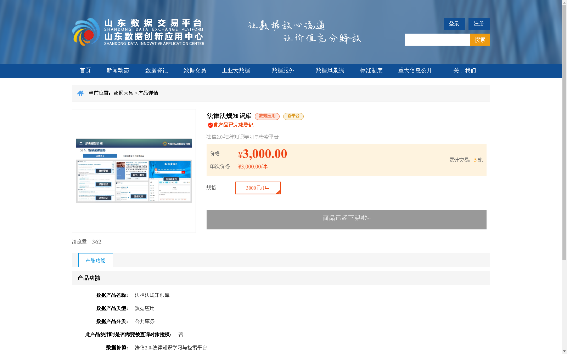Click the 浏览量 362 view count
This screenshot has width=567, height=354.
click(x=87, y=242)
